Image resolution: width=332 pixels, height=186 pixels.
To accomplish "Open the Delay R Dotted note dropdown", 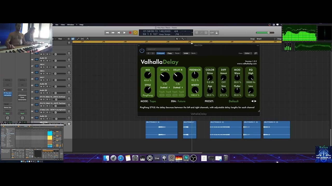I will pos(178,88).
